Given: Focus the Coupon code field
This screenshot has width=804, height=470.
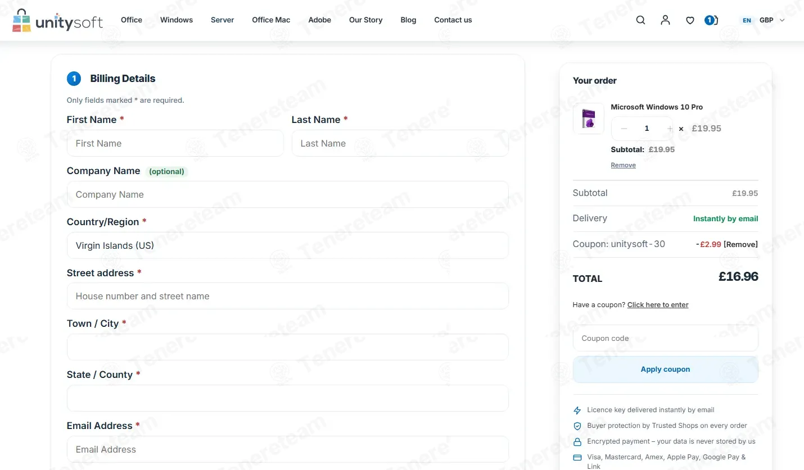Looking at the screenshot, I should click(666, 338).
